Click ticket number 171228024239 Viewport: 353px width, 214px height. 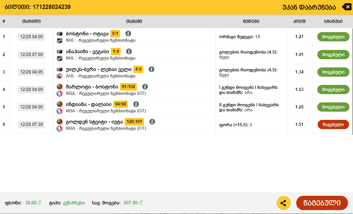pyautogui.click(x=51, y=7)
